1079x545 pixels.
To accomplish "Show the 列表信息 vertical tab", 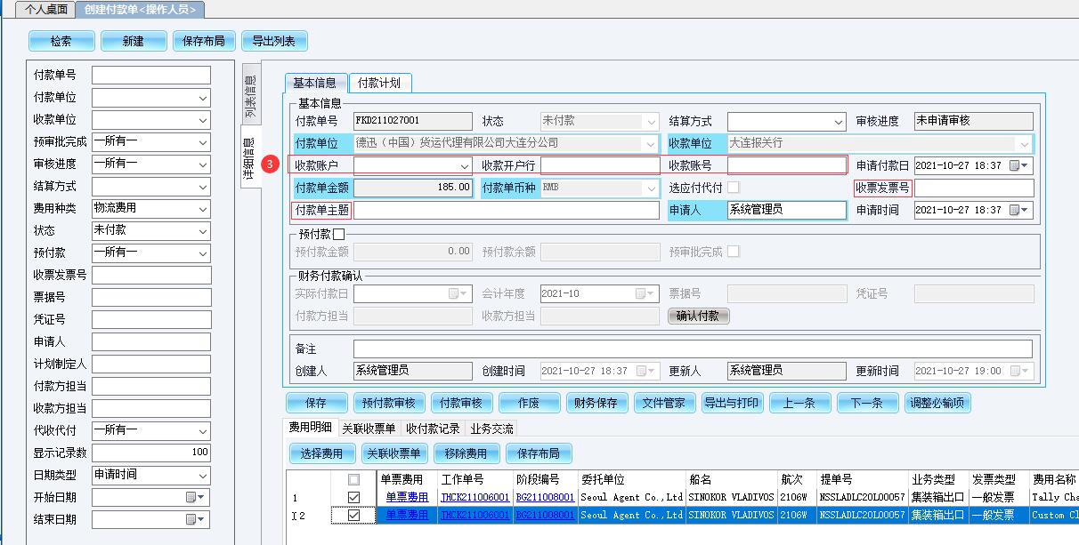I will point(250,98).
